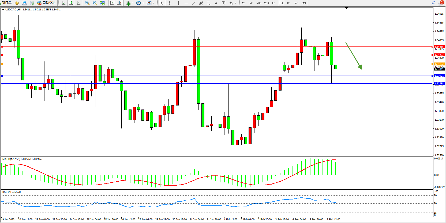Select the M15 timeframe button
Viewport: 446px width, 223px height.
point(258,3)
